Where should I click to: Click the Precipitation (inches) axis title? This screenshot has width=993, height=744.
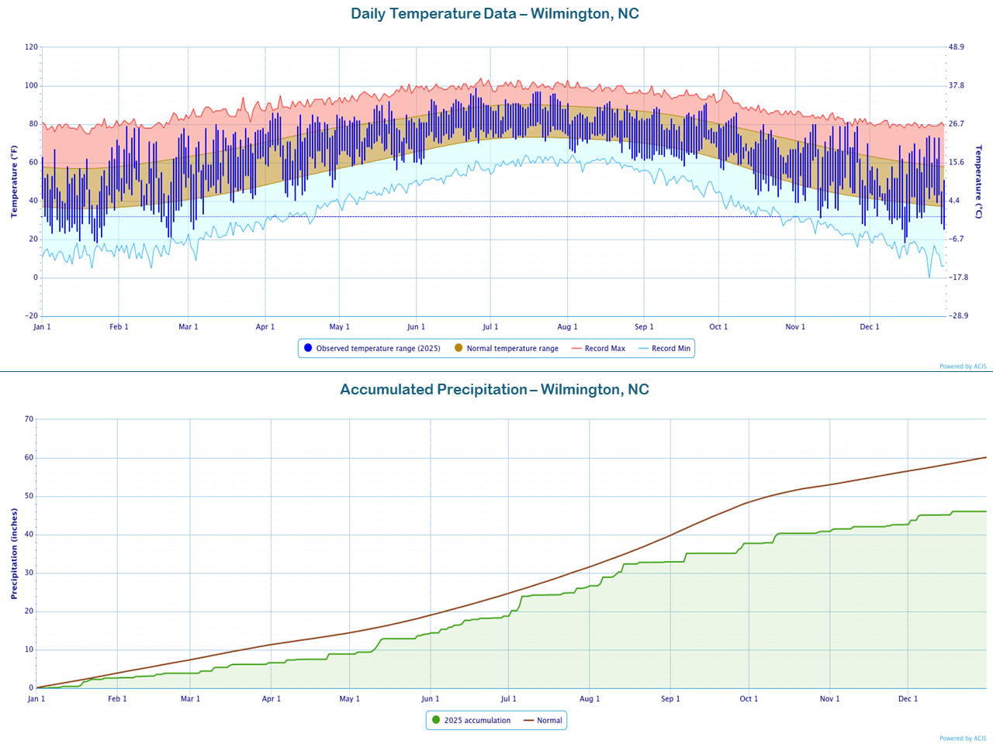pos(14,553)
